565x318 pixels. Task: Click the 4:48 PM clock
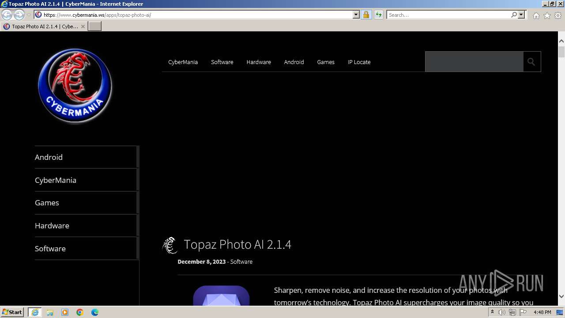(542, 312)
